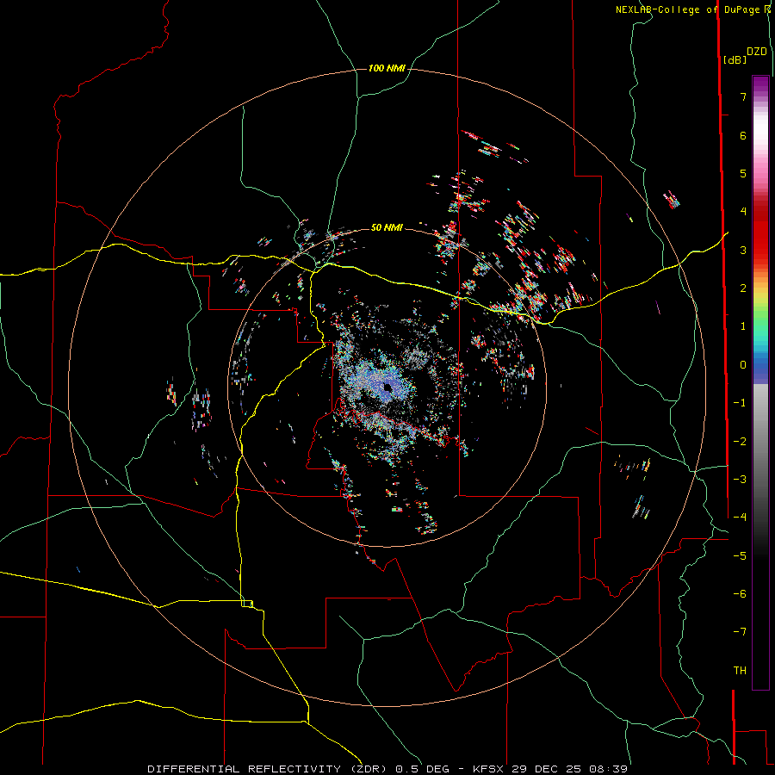The width and height of the screenshot is (775, 775).
Task: Select the 2 value on the dB scale
Action: point(743,288)
